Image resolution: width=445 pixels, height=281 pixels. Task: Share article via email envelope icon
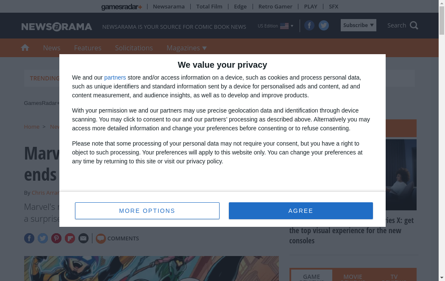[83, 238]
